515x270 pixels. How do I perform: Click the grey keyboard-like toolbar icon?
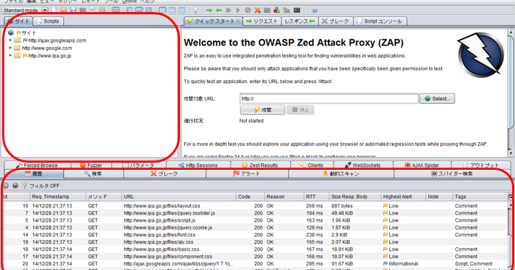pyautogui.click(x=267, y=10)
